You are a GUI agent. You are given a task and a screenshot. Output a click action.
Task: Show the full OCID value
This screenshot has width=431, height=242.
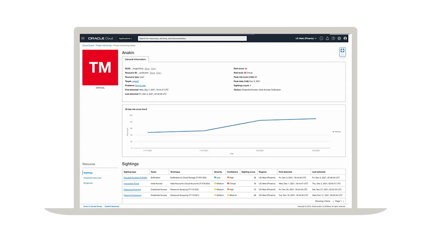click(147, 69)
